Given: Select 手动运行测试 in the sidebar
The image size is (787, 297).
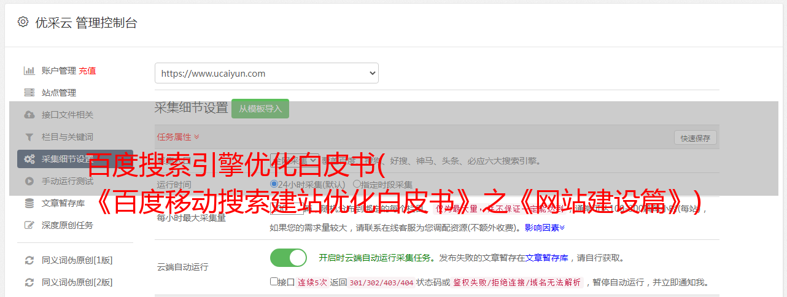Looking at the screenshot, I should (68, 181).
